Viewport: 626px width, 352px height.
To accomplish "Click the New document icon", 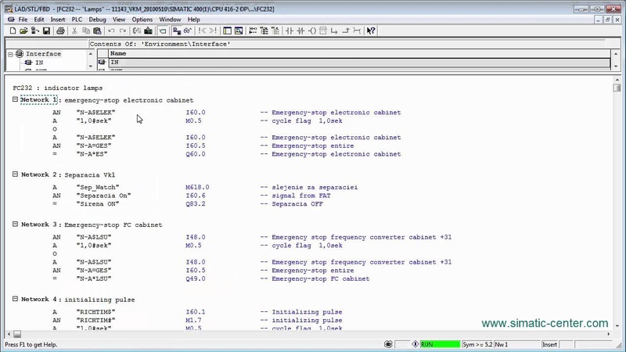I will pos(13,31).
